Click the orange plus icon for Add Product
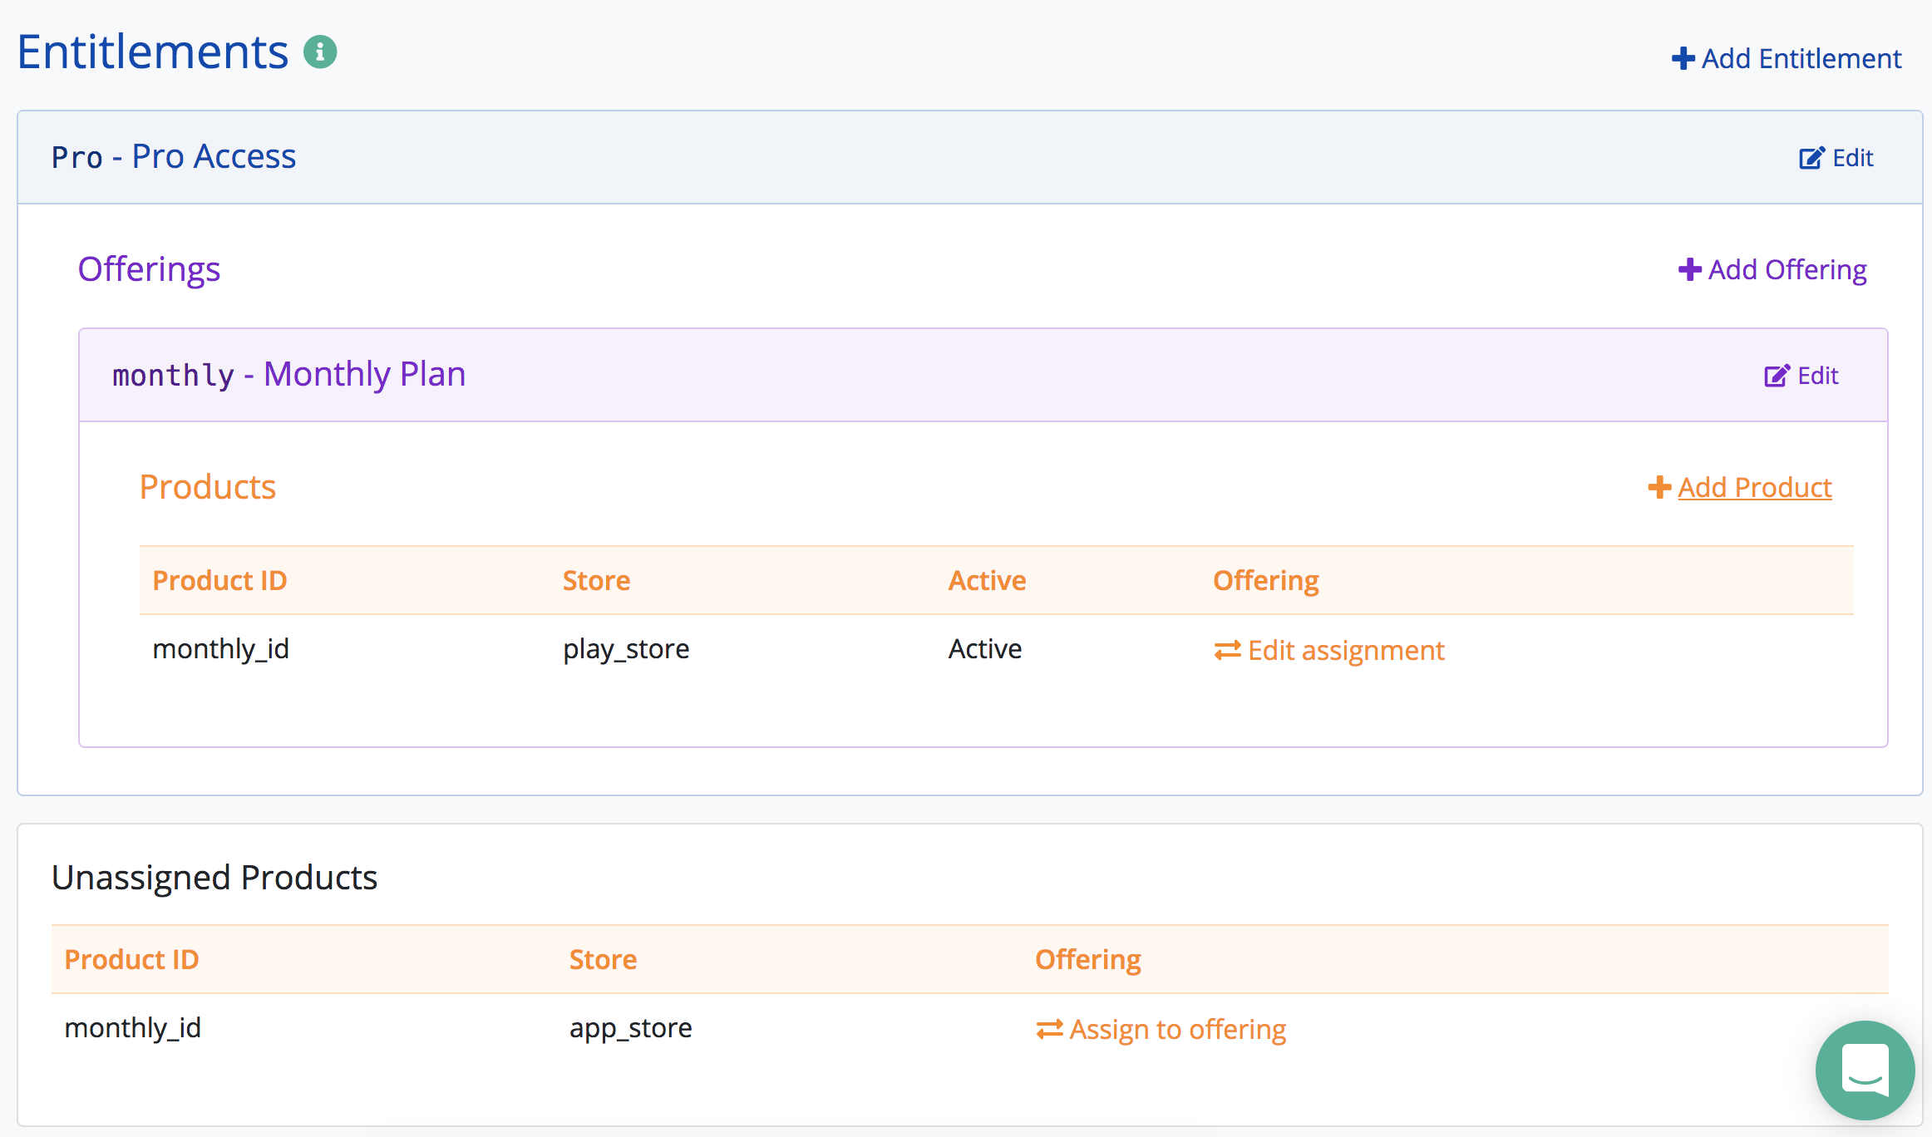This screenshot has height=1137, width=1932. pyautogui.click(x=1659, y=487)
